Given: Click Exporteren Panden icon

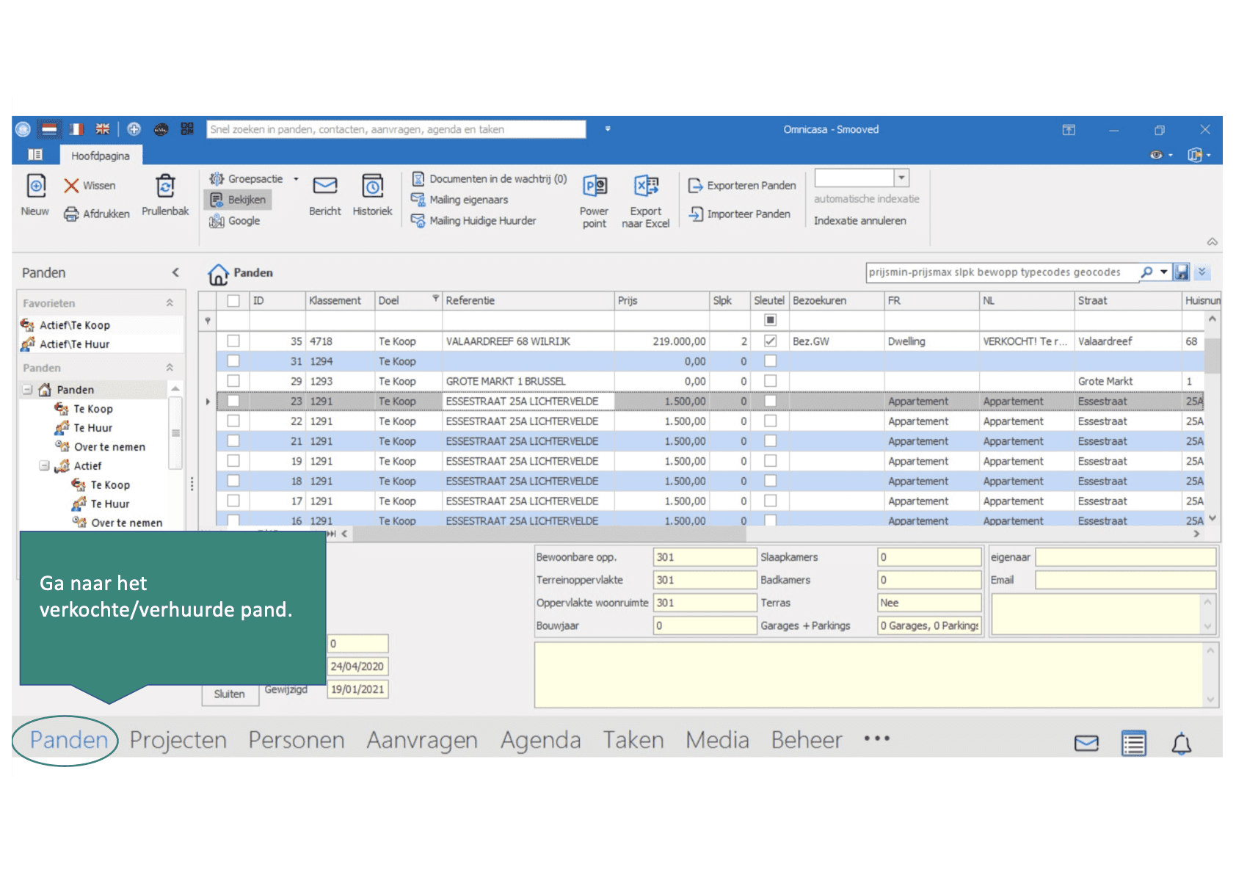Looking at the screenshot, I should click(695, 186).
